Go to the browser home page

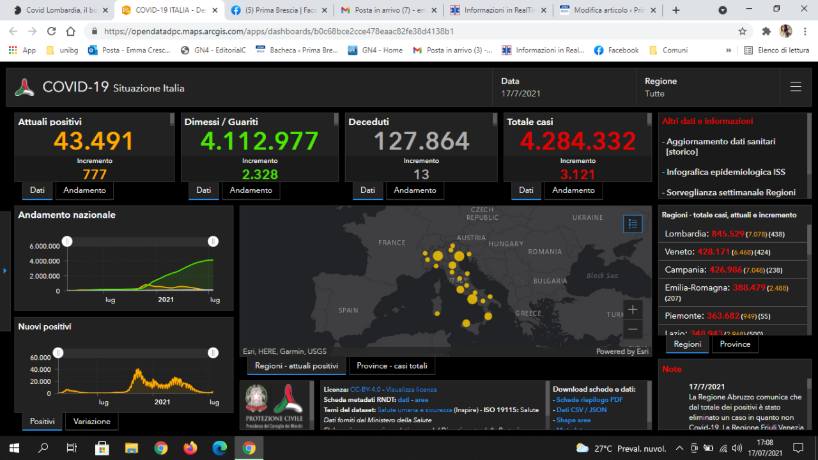click(71, 31)
